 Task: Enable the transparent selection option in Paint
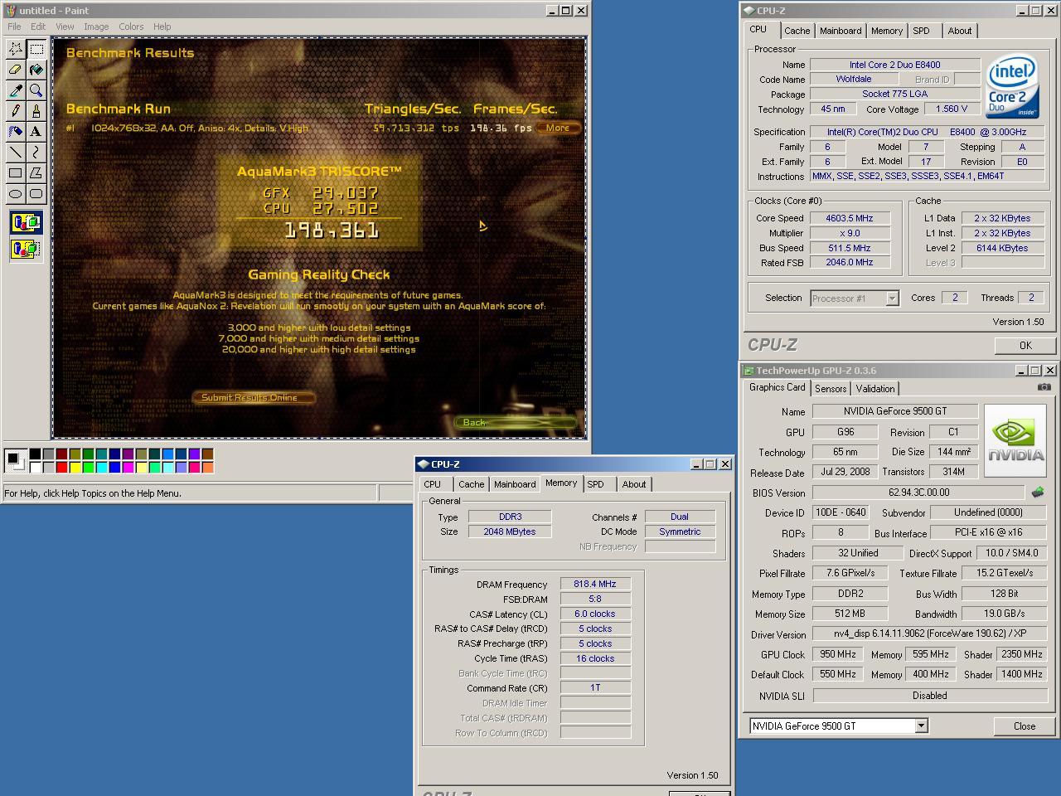pyautogui.click(x=26, y=249)
